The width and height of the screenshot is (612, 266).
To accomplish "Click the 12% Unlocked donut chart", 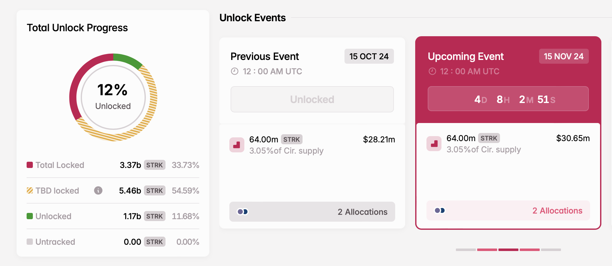I will tap(113, 97).
